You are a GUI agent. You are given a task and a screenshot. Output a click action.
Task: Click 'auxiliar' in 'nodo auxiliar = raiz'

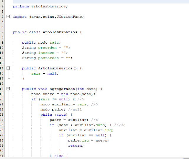click(61, 104)
